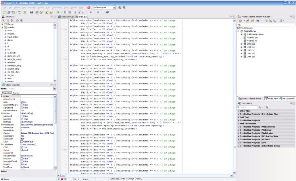This screenshot has height=181, width=296.
Task: Open the Default Layout dropdown
Action: tap(114, 8)
